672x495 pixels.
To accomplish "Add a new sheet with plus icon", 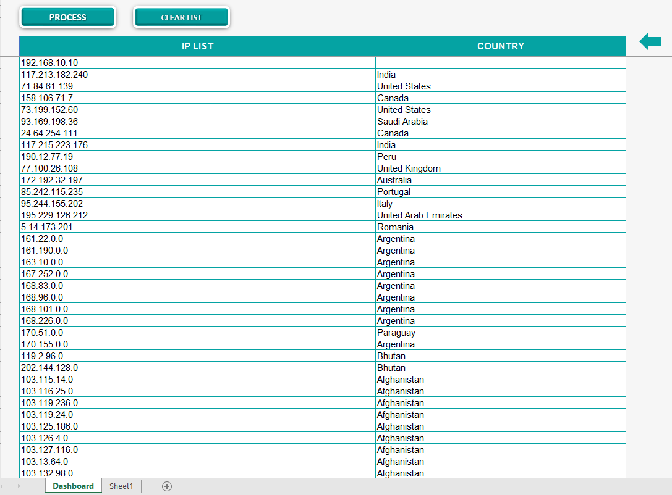I will point(167,486).
